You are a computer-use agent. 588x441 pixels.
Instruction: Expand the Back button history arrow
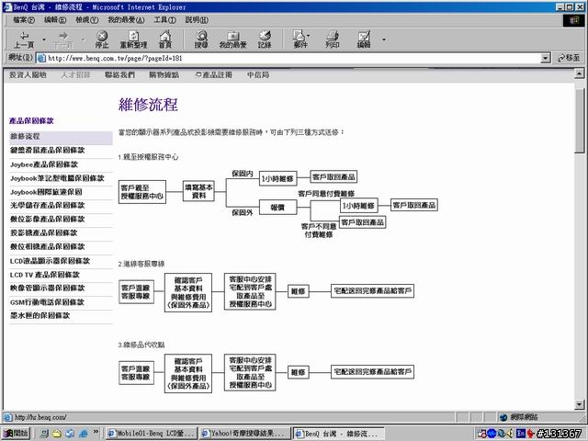pyautogui.click(x=44, y=40)
